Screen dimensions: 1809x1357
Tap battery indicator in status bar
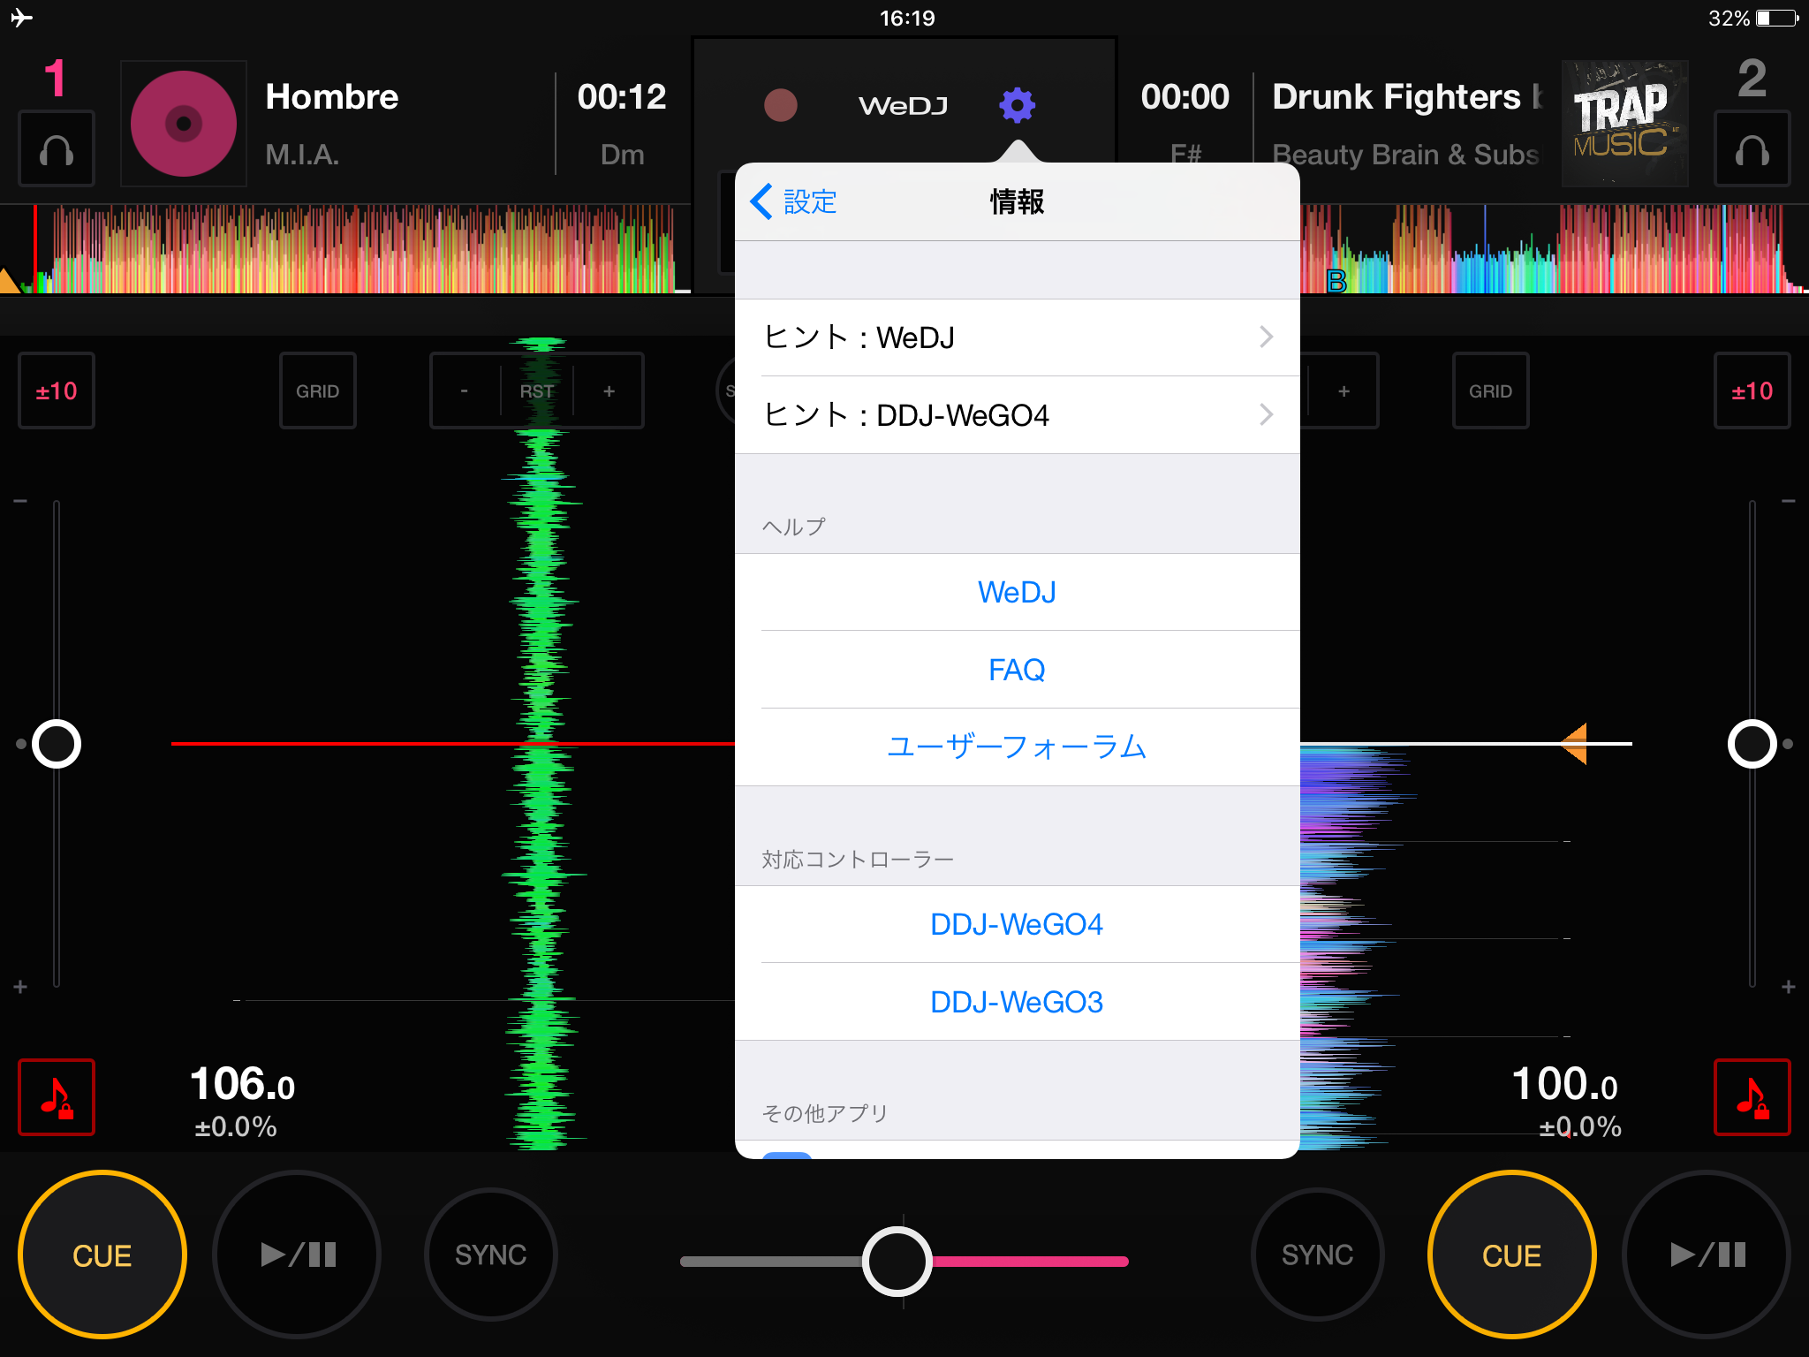1778,18
